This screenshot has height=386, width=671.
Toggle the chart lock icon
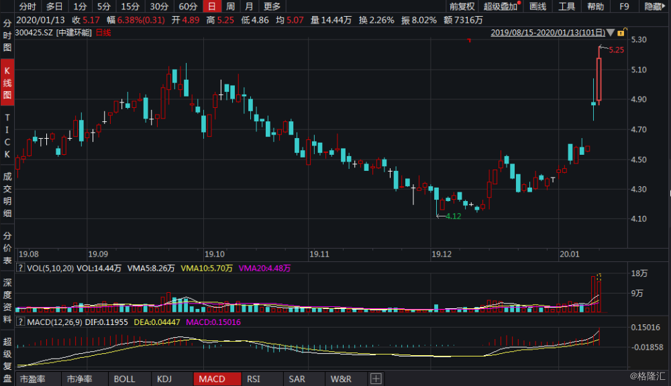622,32
